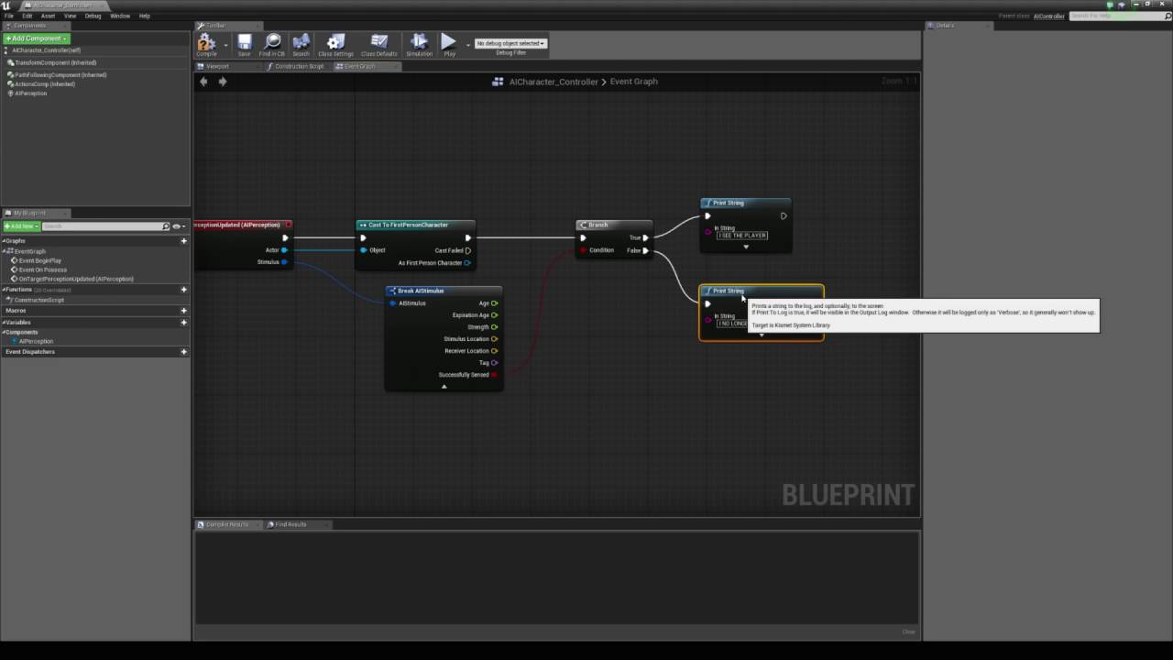This screenshot has height=660, width=1173.
Task: Add a new variable with the plus icon
Action: point(183,323)
